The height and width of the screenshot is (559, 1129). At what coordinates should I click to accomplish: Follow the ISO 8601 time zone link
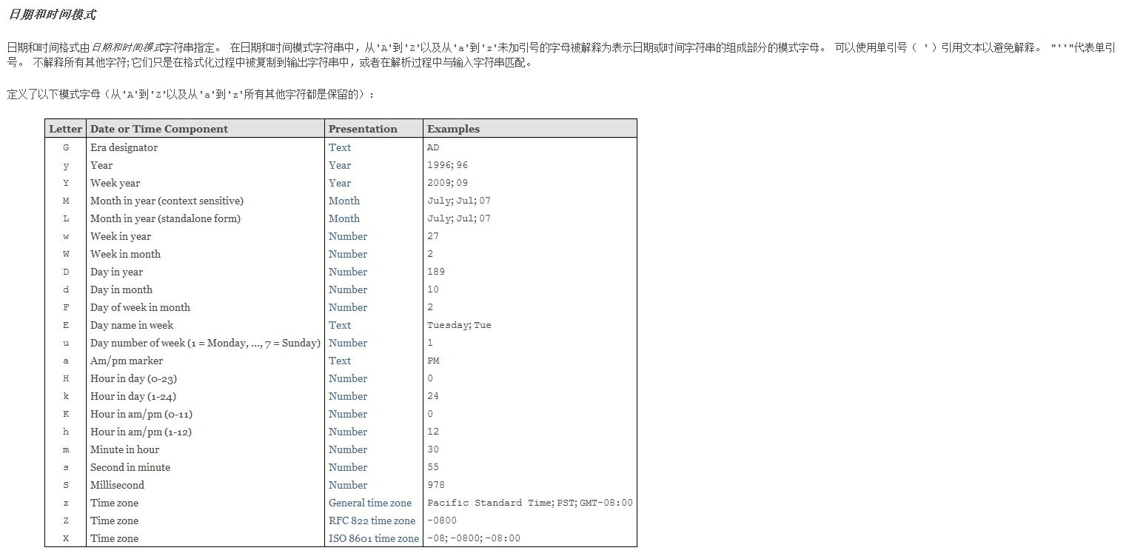click(374, 538)
